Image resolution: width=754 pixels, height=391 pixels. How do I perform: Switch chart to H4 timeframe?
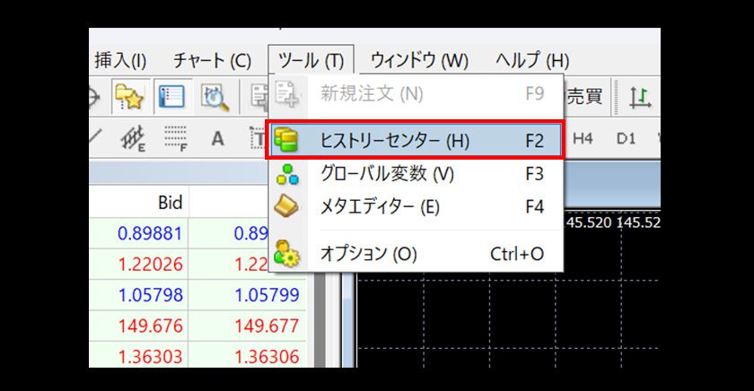[x=583, y=139]
